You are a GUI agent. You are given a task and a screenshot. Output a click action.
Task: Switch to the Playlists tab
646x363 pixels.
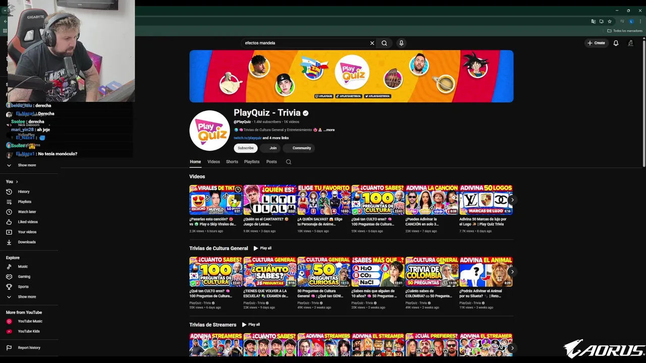click(x=252, y=162)
